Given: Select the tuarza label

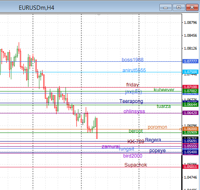Looking at the screenshot, I should tap(164, 106).
